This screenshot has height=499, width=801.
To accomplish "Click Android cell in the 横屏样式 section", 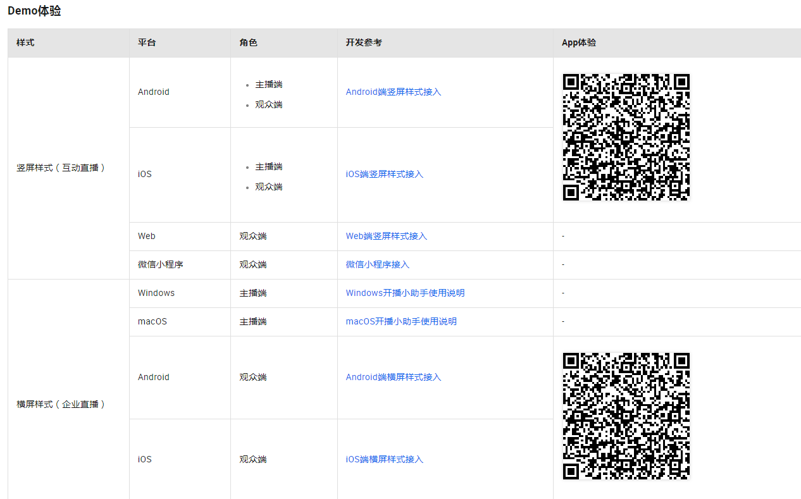I will [180, 378].
